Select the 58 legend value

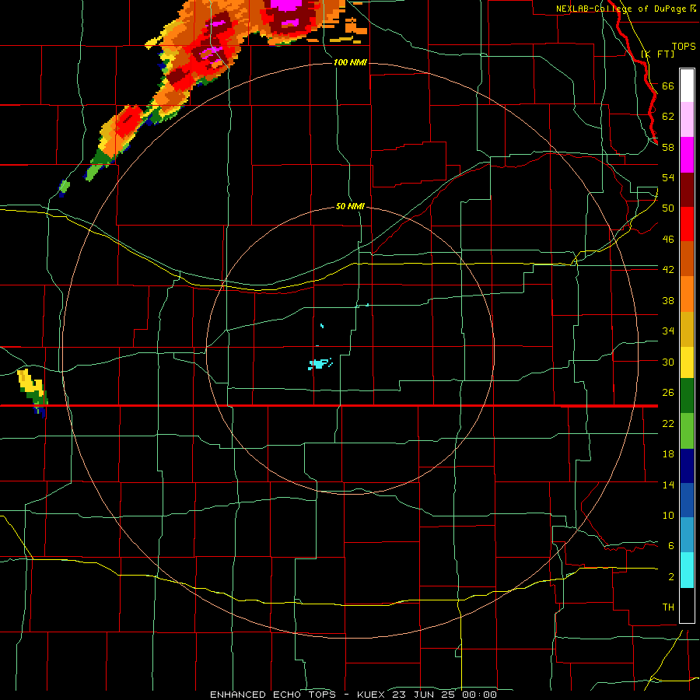668,147
